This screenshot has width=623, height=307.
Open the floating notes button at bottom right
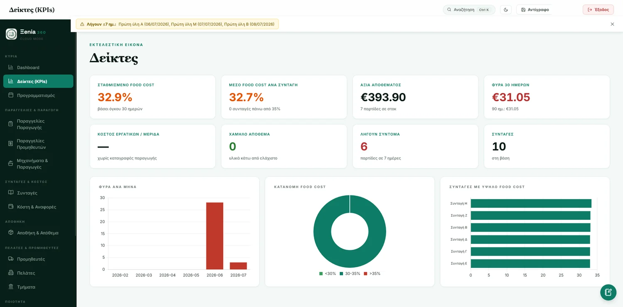click(608, 292)
